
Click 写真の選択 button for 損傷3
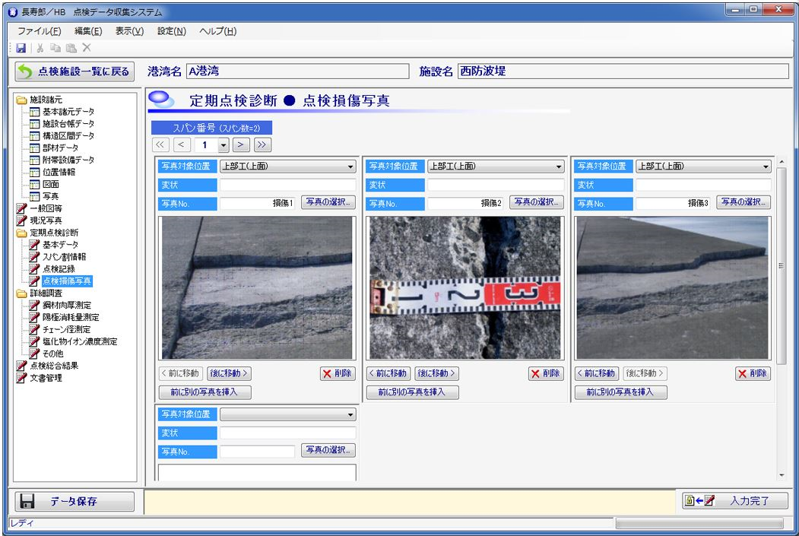coord(744,202)
